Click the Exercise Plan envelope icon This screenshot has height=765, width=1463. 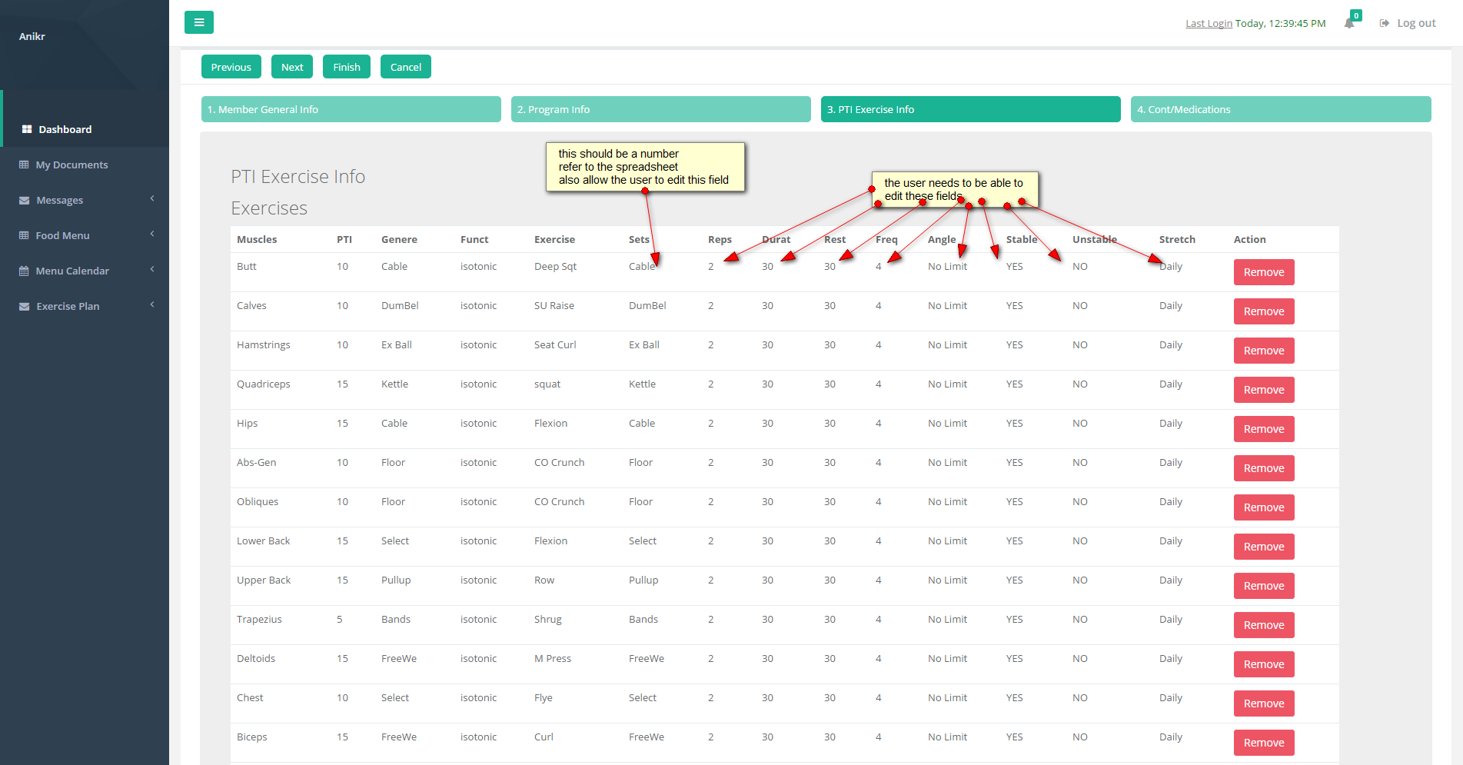coord(25,306)
